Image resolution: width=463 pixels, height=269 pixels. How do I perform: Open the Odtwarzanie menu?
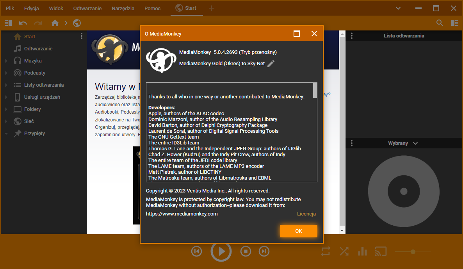pyautogui.click(x=87, y=8)
